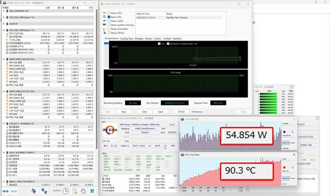Click the HWiNFO sensor list vertical scrollbar
Image resolution: width=330 pixels, height=196 pixels.
pyautogui.click(x=96, y=80)
